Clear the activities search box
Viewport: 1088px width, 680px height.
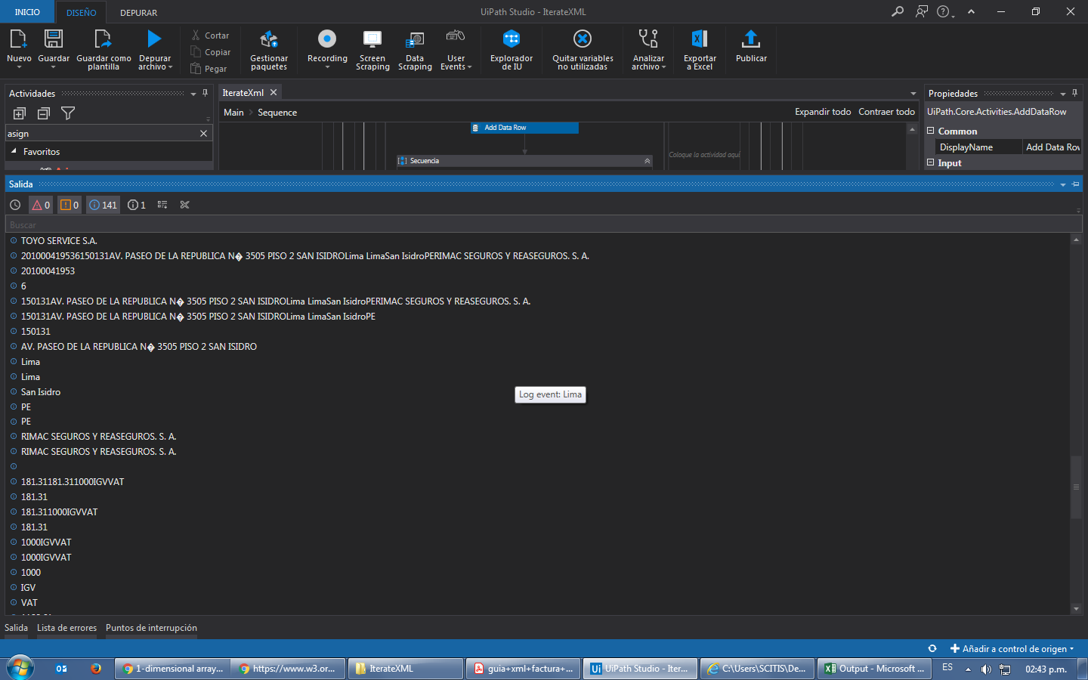click(203, 134)
